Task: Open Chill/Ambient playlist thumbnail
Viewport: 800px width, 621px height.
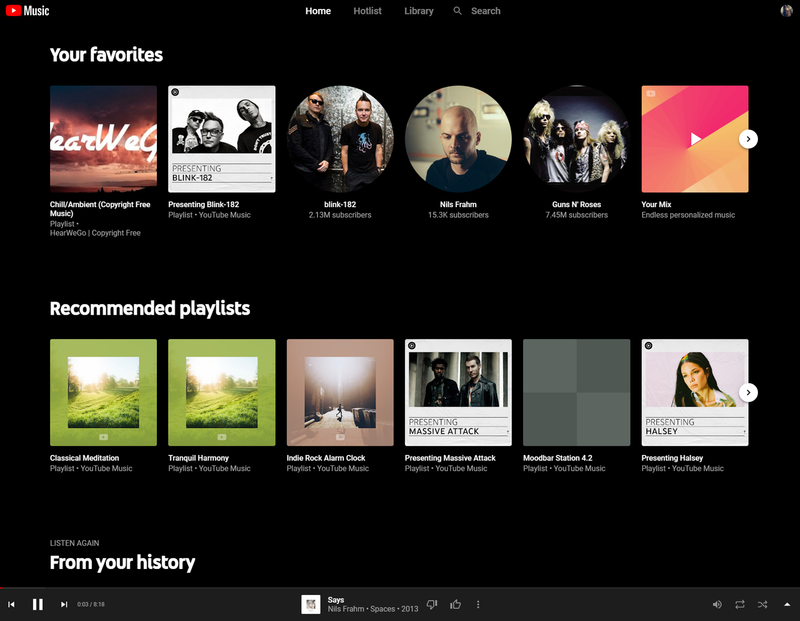Action: pos(103,139)
